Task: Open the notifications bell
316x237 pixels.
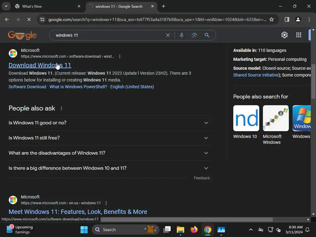Action: (x=307, y=230)
